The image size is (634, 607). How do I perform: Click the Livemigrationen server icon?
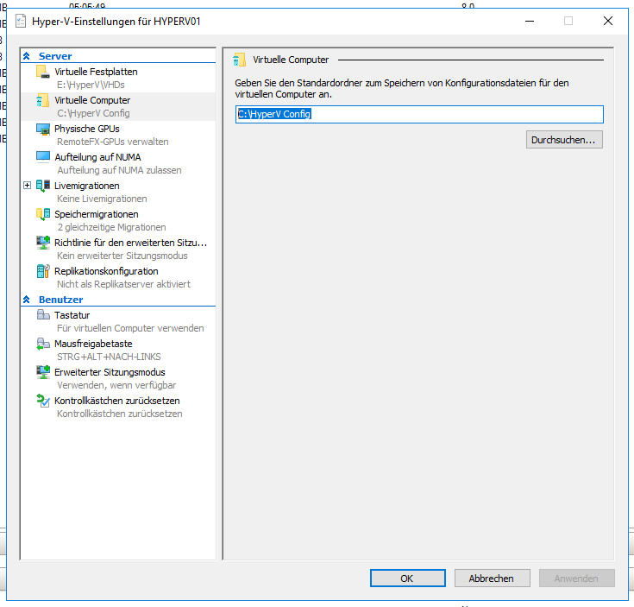[43, 186]
